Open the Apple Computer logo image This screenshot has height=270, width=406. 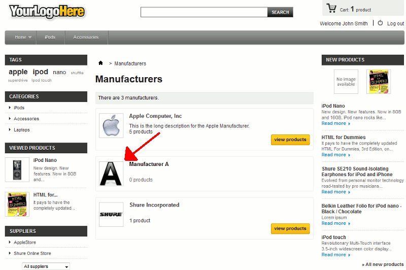click(x=111, y=125)
